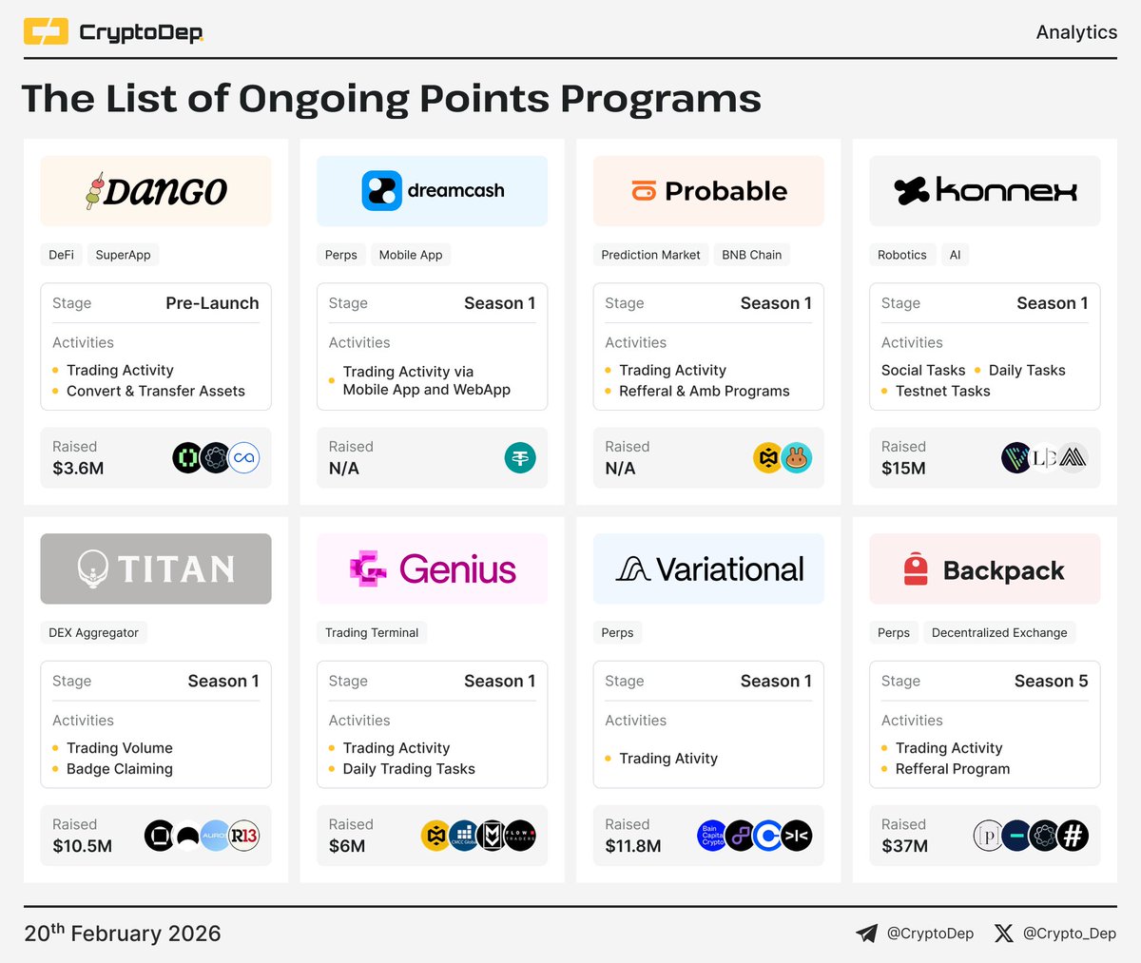Click the Pre-Launch stage value

click(212, 303)
